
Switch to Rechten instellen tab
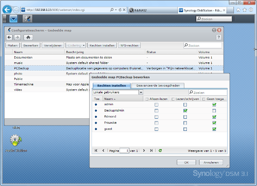click(x=112, y=85)
